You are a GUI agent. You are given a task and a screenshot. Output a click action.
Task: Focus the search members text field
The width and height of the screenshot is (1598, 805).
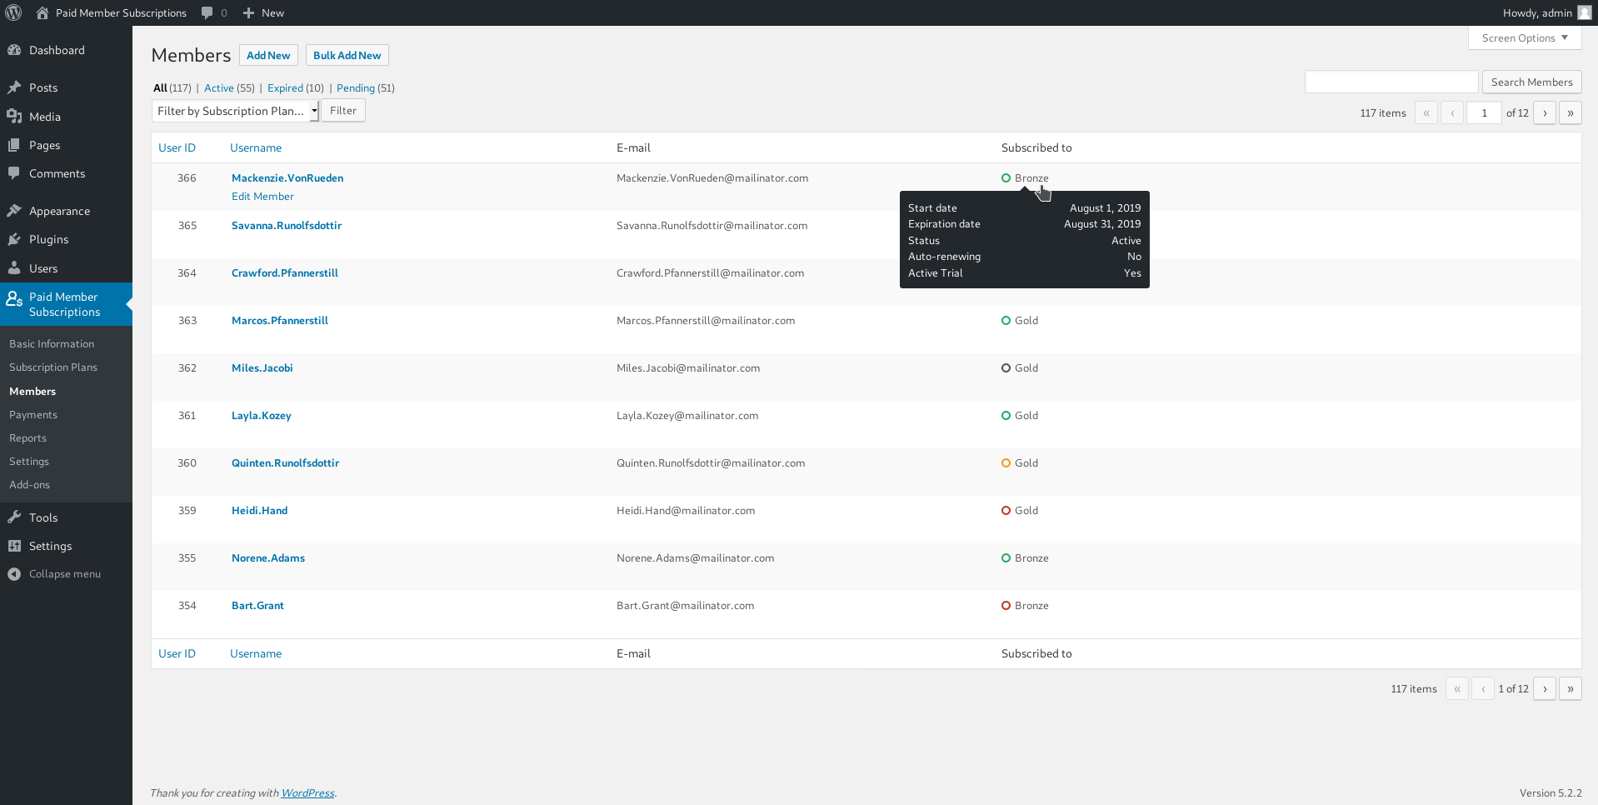pos(1391,82)
